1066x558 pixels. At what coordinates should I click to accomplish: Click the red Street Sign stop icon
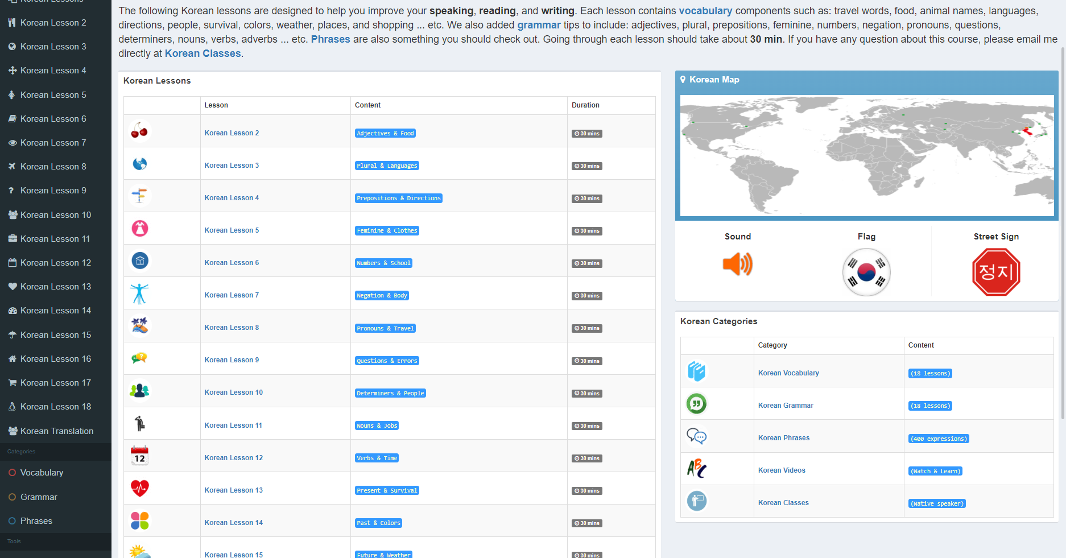pos(996,272)
